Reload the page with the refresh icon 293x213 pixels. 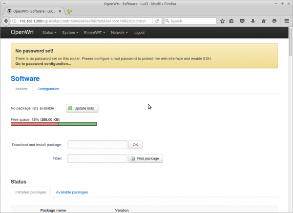(157, 21)
